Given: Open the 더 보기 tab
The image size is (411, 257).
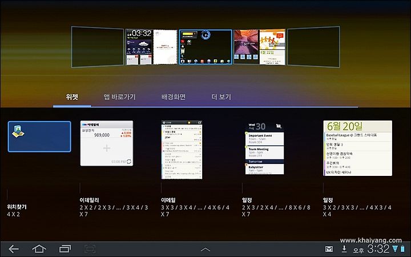Looking at the screenshot, I should point(221,97).
